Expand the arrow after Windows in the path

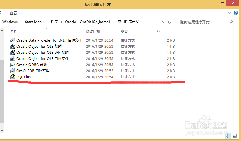pos(21,22)
